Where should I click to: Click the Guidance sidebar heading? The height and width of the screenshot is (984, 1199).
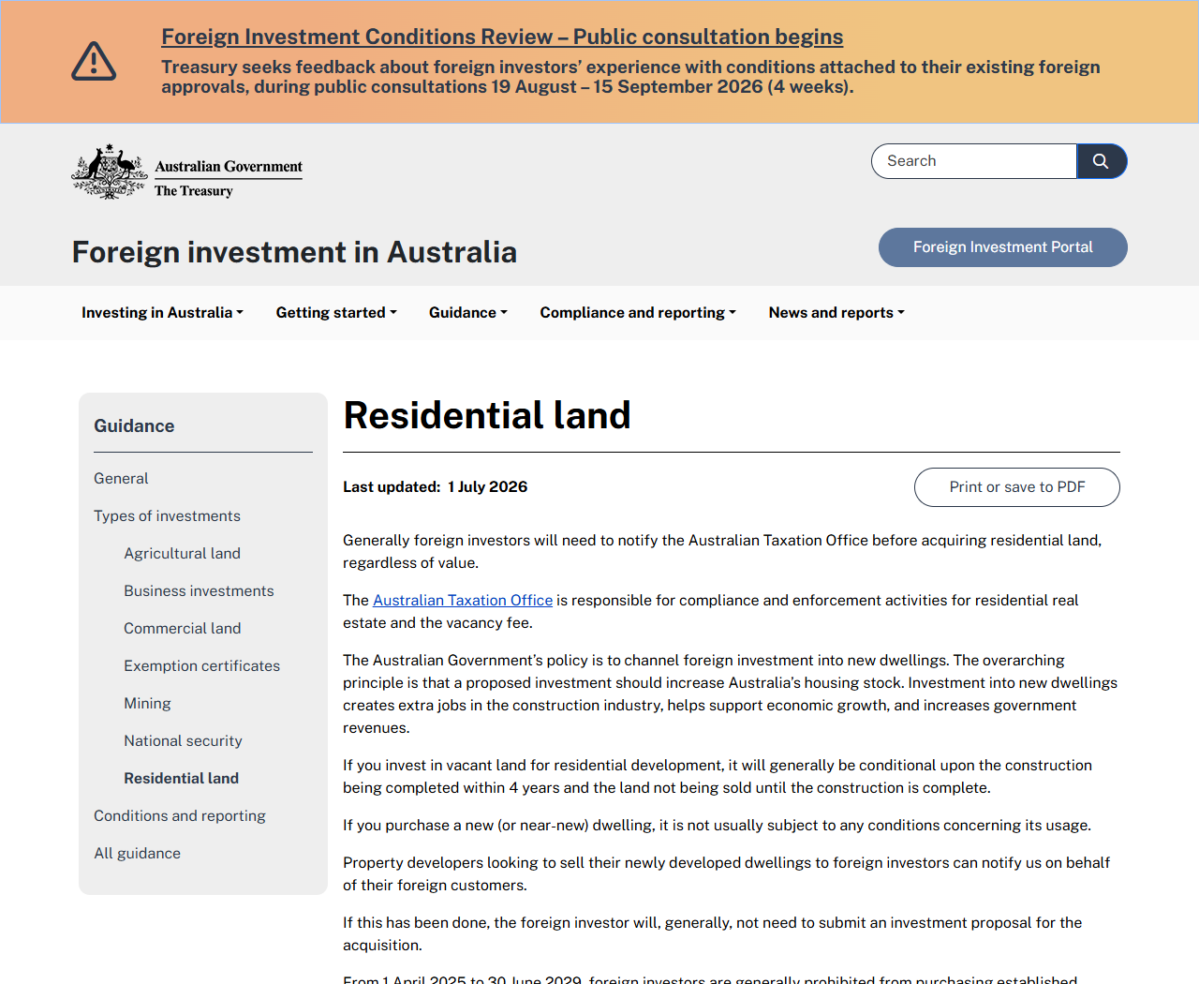coord(134,425)
